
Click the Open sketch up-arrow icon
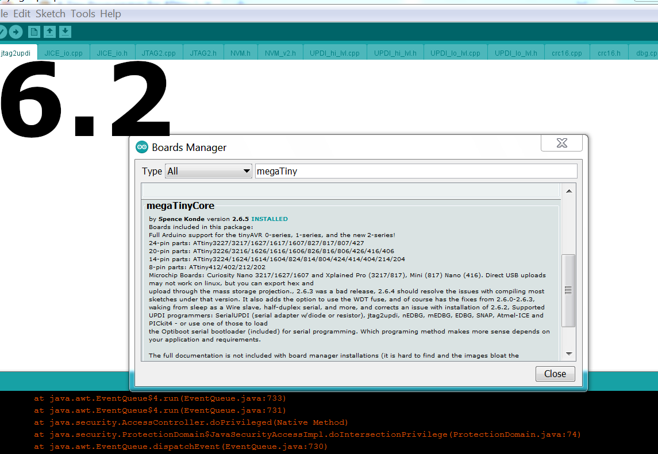[49, 32]
